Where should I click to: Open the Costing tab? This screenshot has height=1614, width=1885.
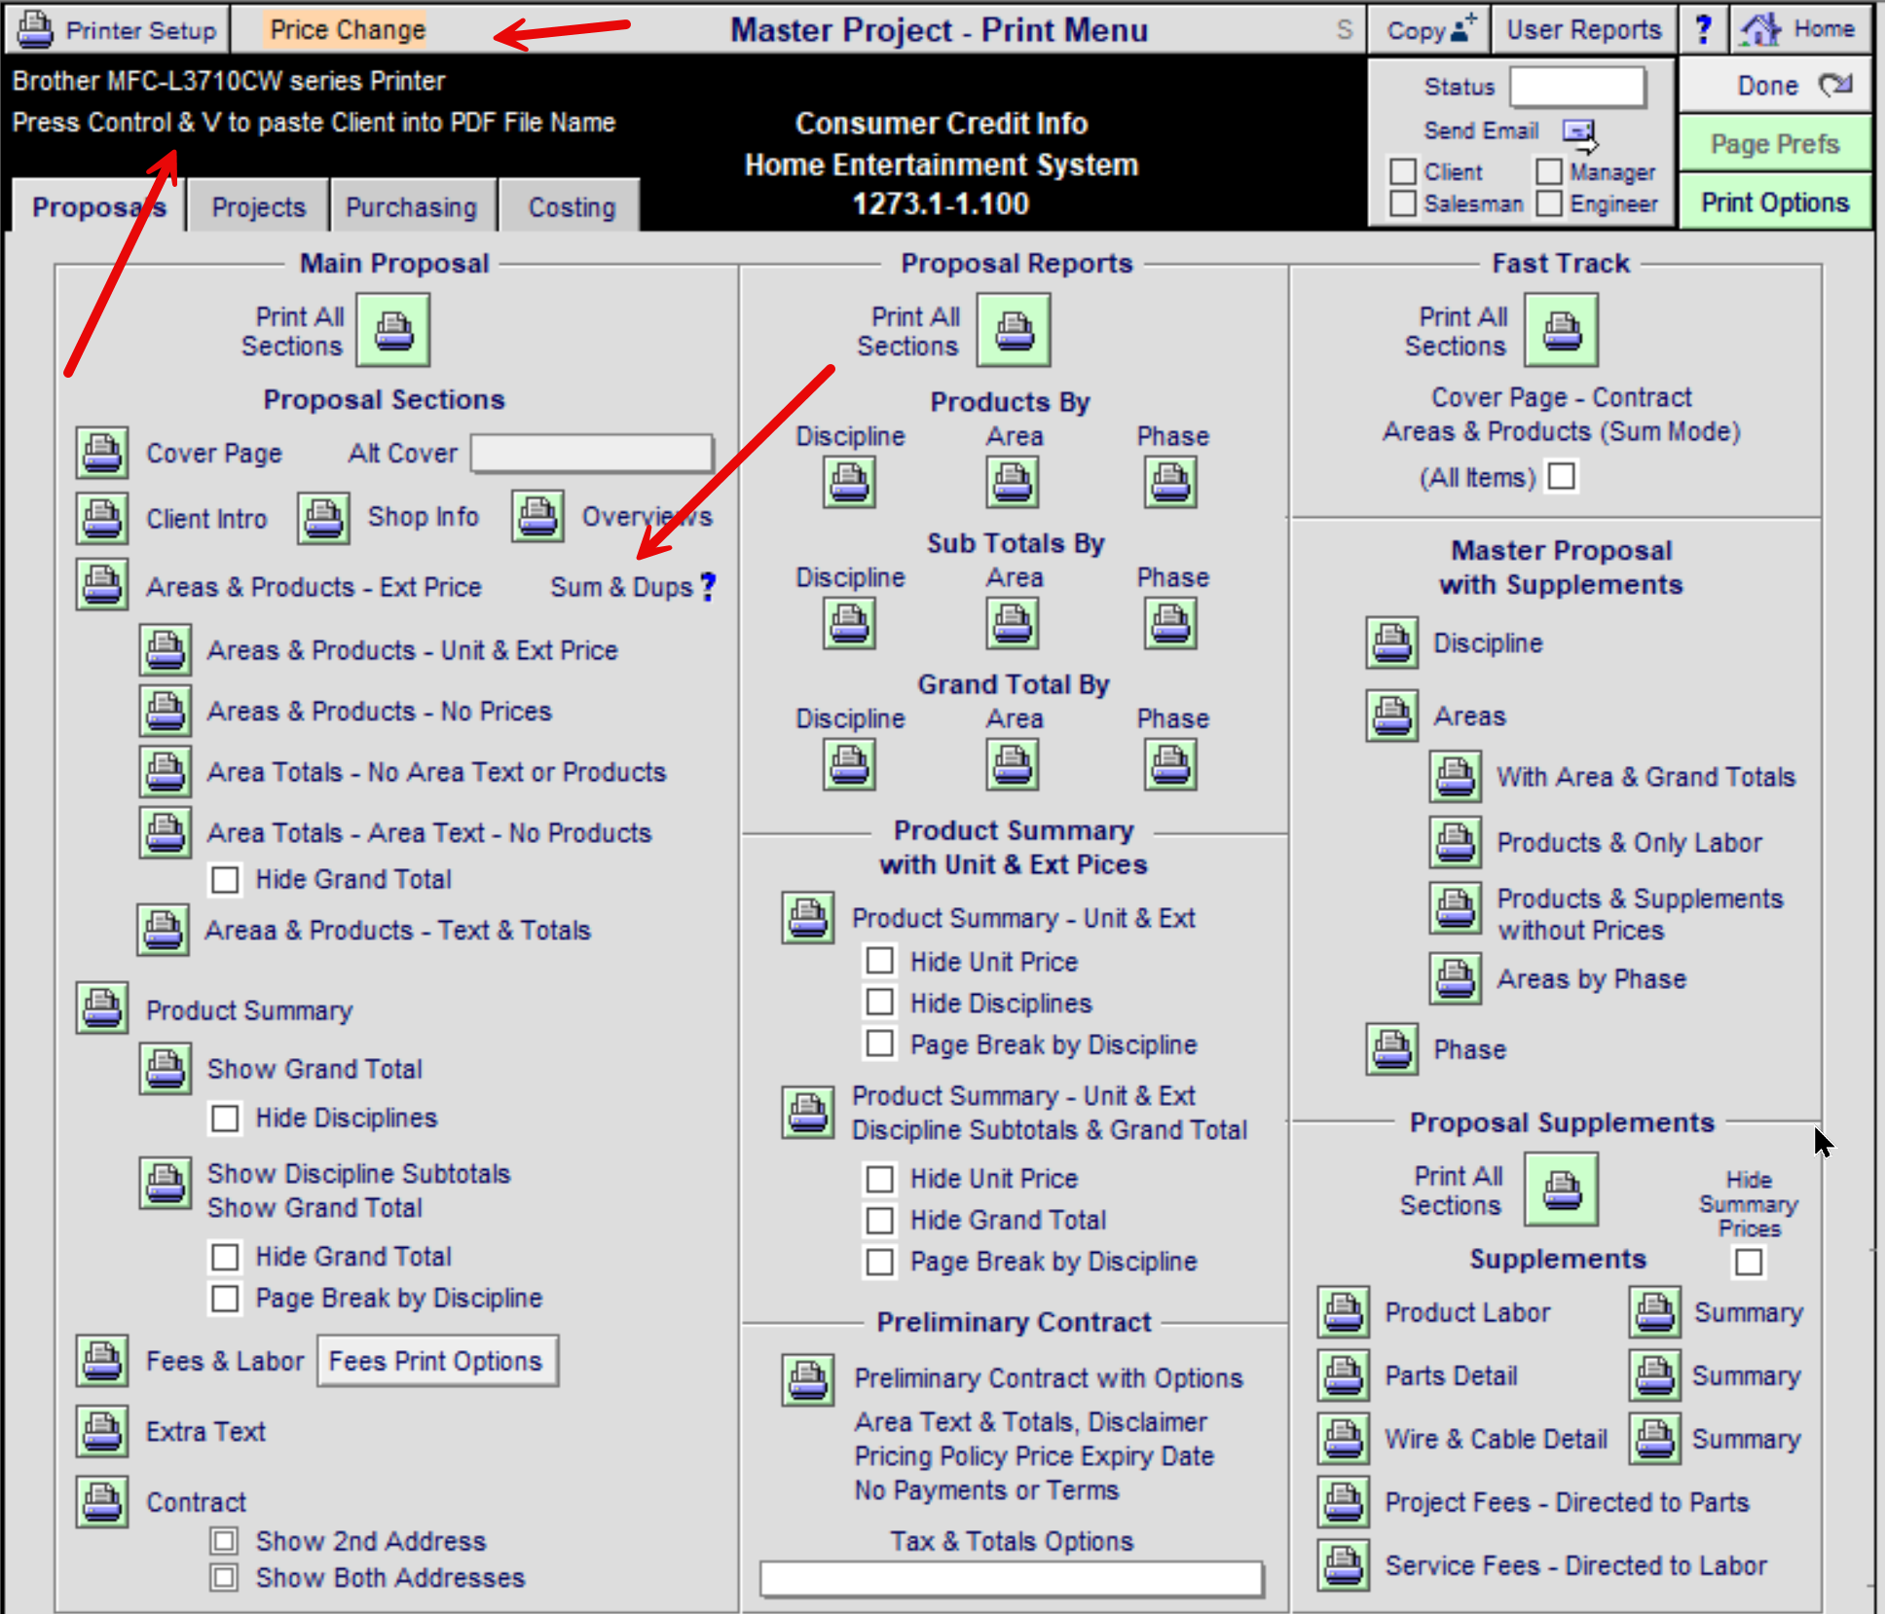coord(572,206)
